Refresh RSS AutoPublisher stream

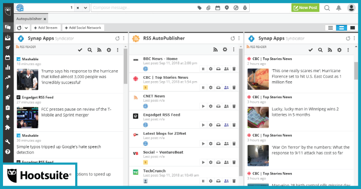tap(233, 38)
